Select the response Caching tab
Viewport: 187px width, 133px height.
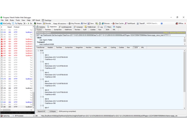pos(113,47)
